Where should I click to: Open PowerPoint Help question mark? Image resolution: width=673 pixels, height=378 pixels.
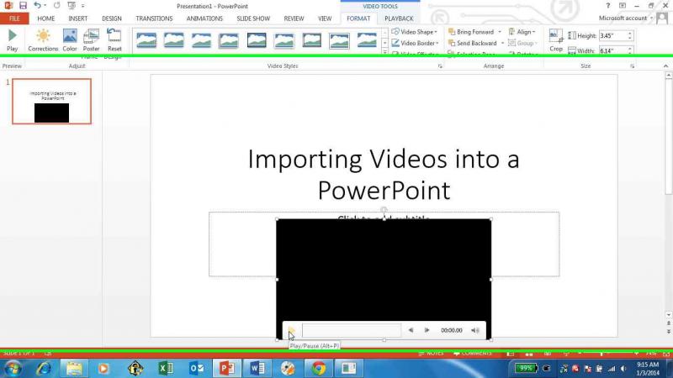607,6
